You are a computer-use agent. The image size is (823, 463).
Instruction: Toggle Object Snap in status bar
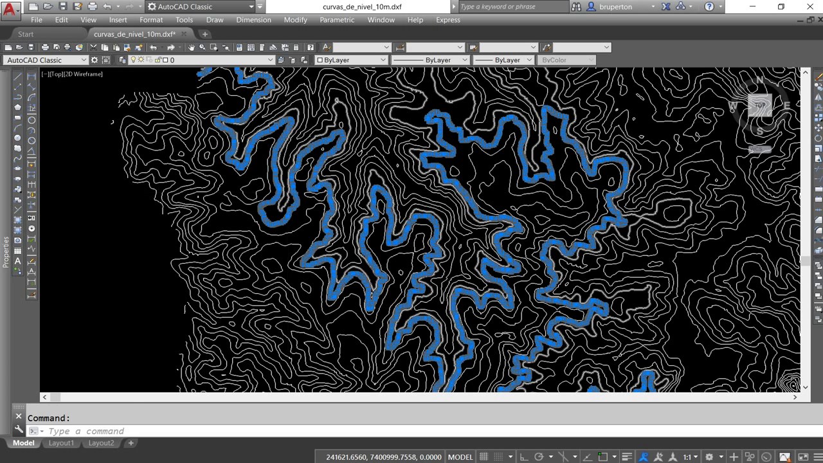coord(602,457)
